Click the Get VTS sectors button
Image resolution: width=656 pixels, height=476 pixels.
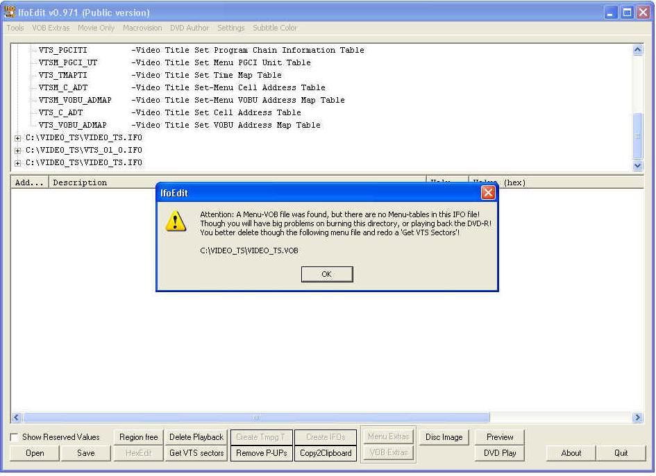pyautogui.click(x=196, y=453)
